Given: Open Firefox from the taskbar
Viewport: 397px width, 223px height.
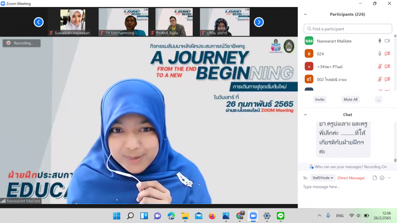Looking at the screenshot, I should coord(212,216).
